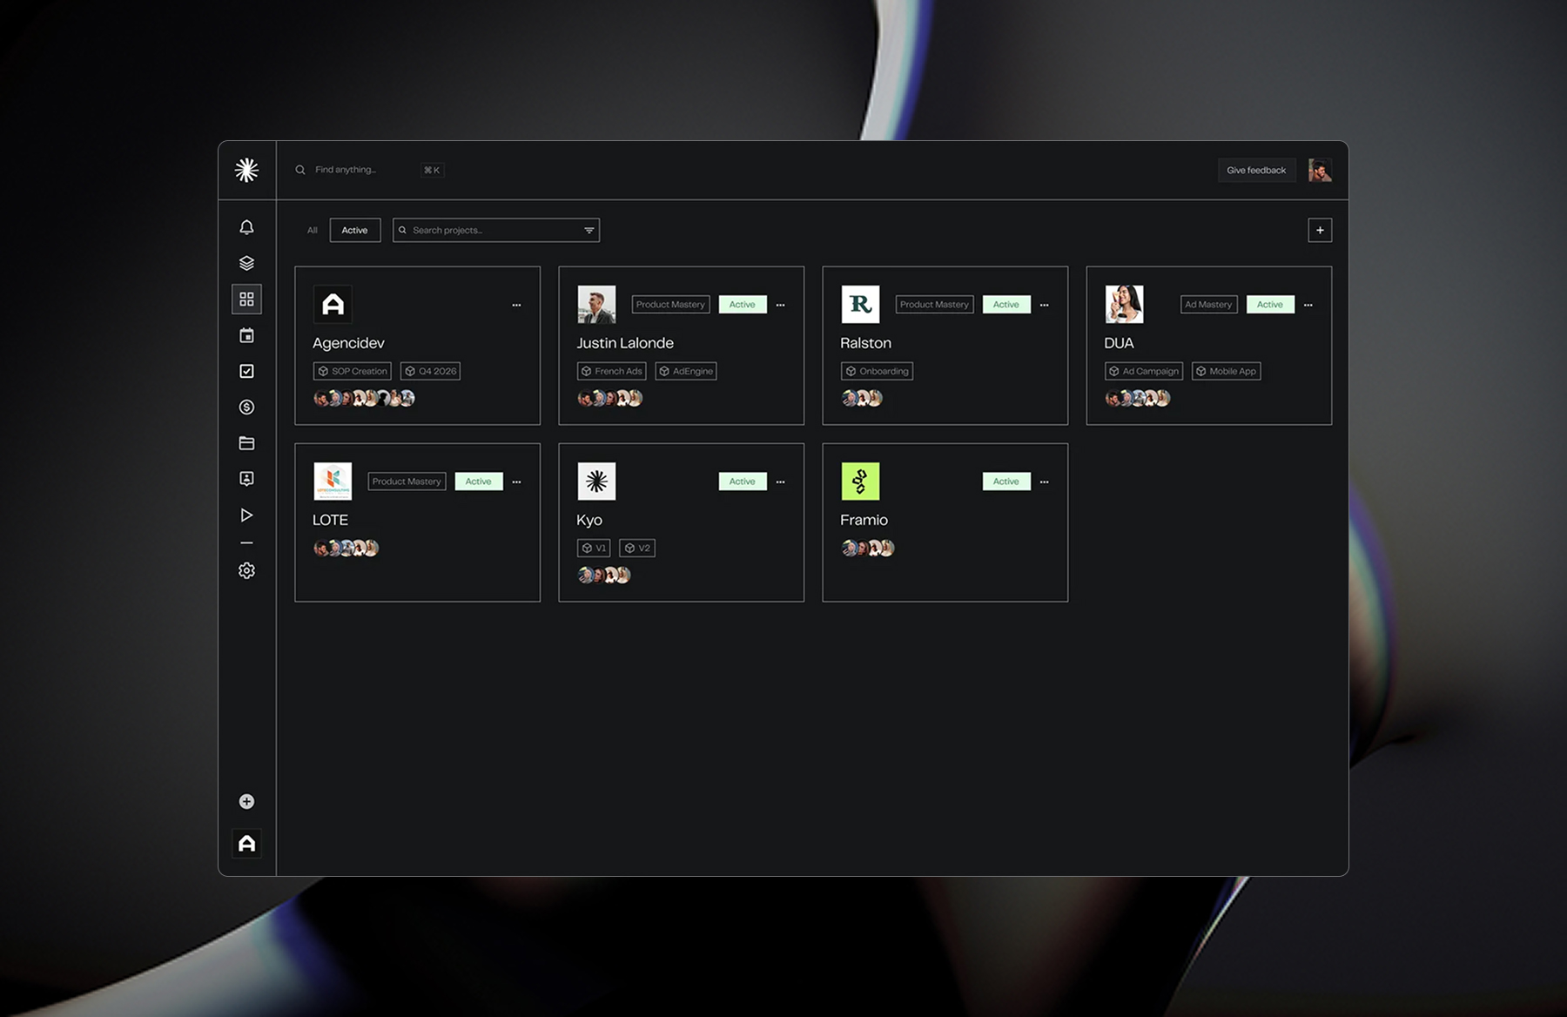Select the Active filter tab
The width and height of the screenshot is (1567, 1017).
[x=354, y=230]
